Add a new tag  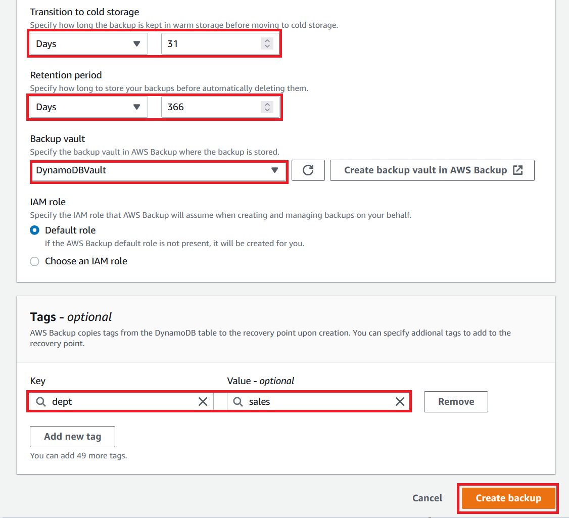point(72,436)
